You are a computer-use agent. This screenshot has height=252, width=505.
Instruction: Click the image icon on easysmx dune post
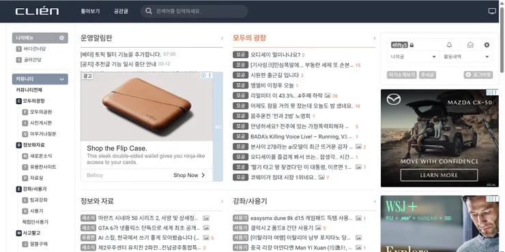358,218
